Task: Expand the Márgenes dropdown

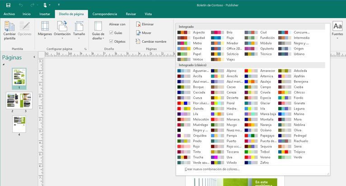Action: tap(45, 30)
